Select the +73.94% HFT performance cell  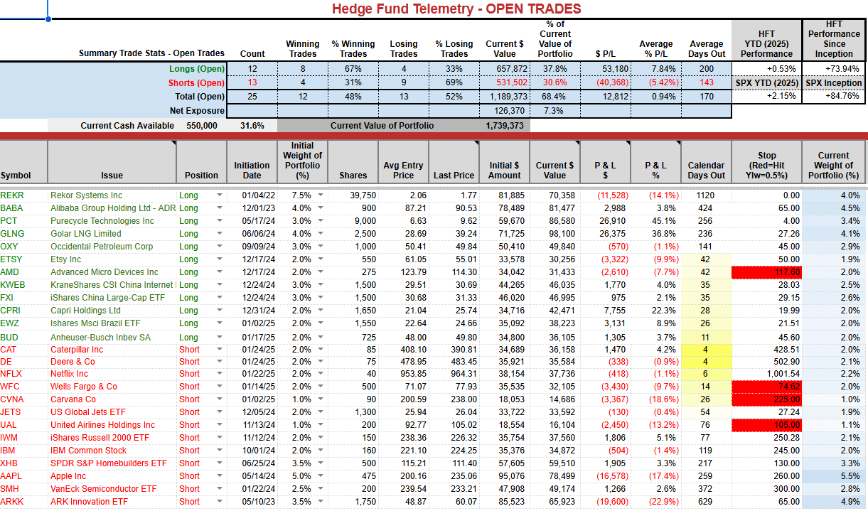tap(833, 69)
